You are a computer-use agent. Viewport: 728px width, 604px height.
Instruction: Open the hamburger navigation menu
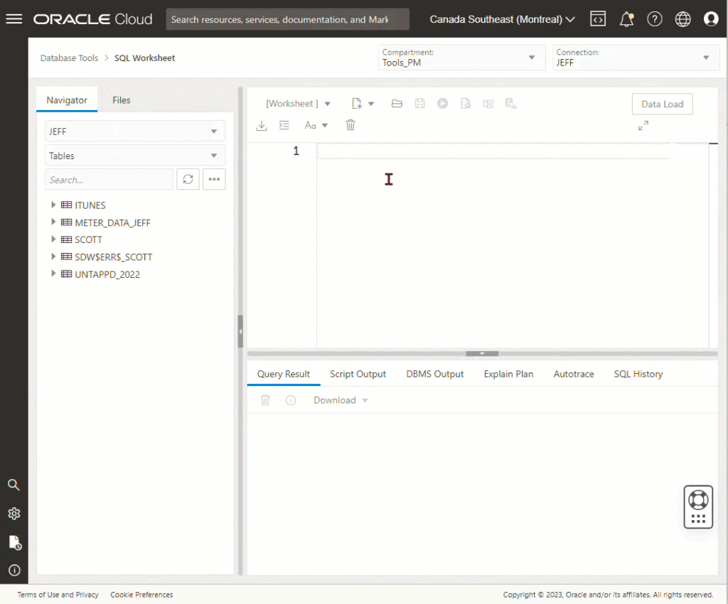14,18
